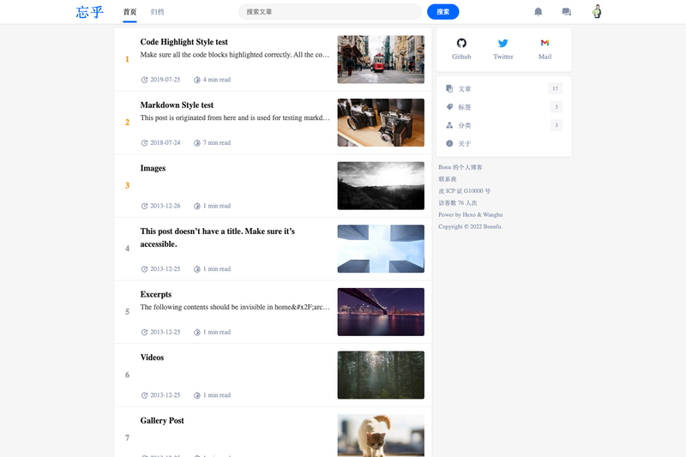
Task: Click the 标签 tags icon
Action: point(449,106)
